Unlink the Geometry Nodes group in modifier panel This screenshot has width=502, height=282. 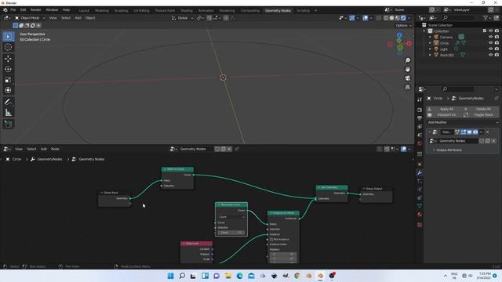pyautogui.click(x=493, y=141)
